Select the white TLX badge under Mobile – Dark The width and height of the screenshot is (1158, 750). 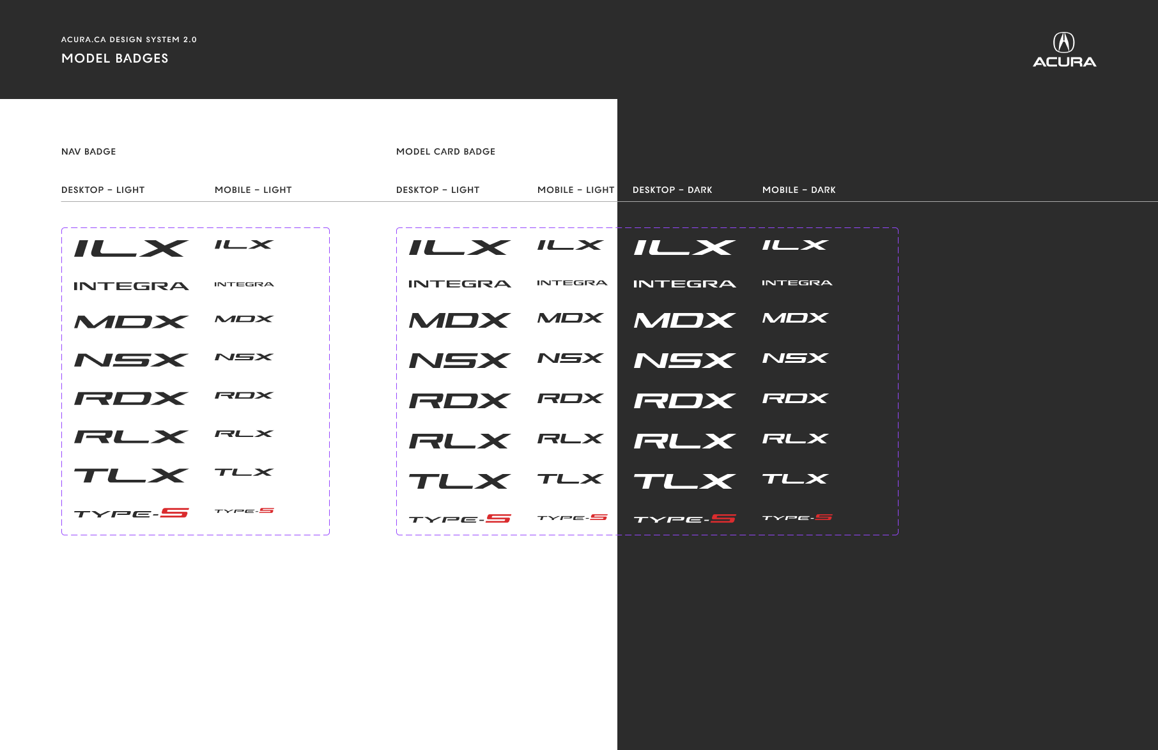(796, 479)
